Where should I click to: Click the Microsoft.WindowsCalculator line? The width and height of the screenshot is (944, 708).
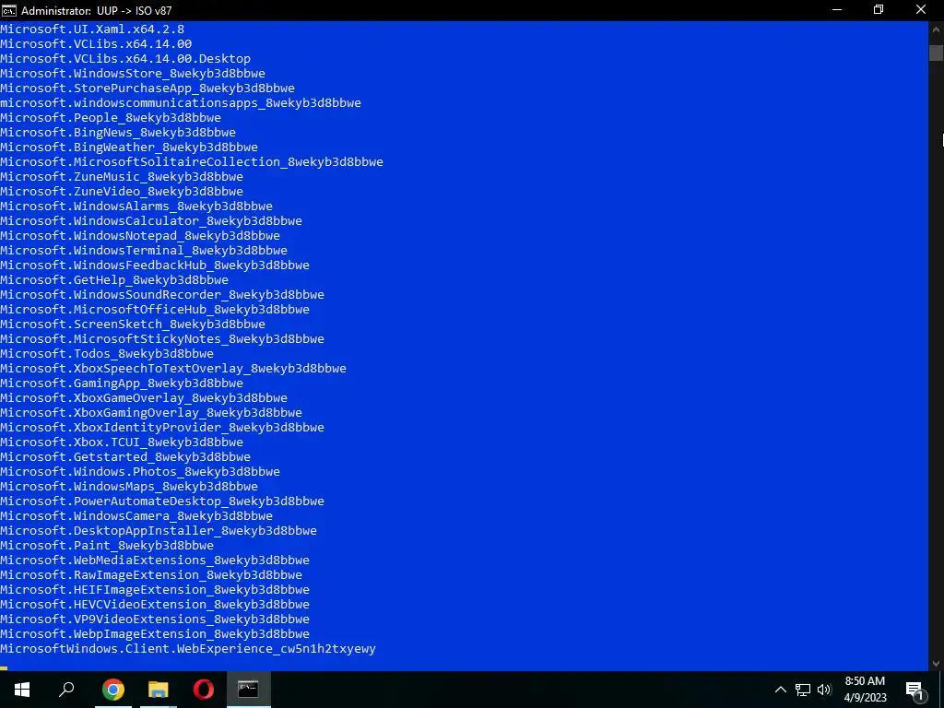click(x=151, y=221)
